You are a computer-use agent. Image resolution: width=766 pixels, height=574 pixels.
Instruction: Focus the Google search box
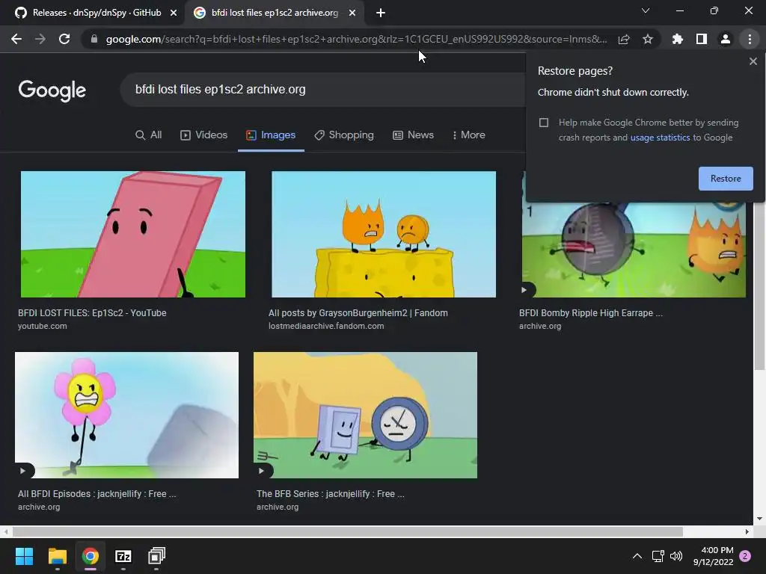(322, 90)
